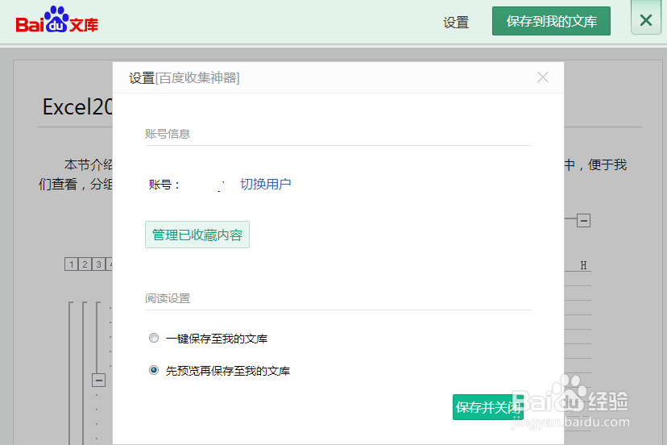
Task: Click outline level 1 button in document
Action: click(71, 264)
